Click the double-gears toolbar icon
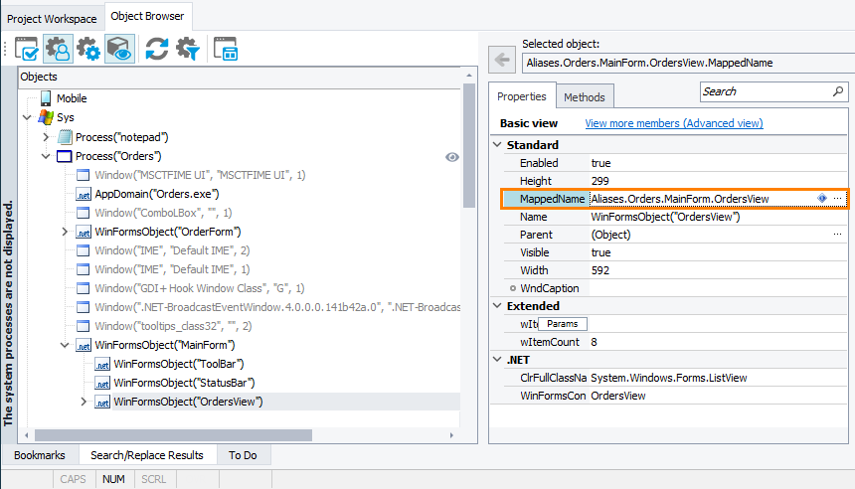 pyautogui.click(x=88, y=49)
